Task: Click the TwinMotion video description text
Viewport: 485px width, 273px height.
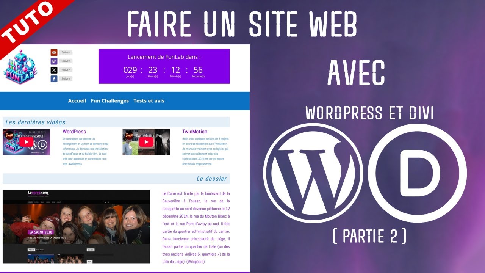Action: [206, 151]
